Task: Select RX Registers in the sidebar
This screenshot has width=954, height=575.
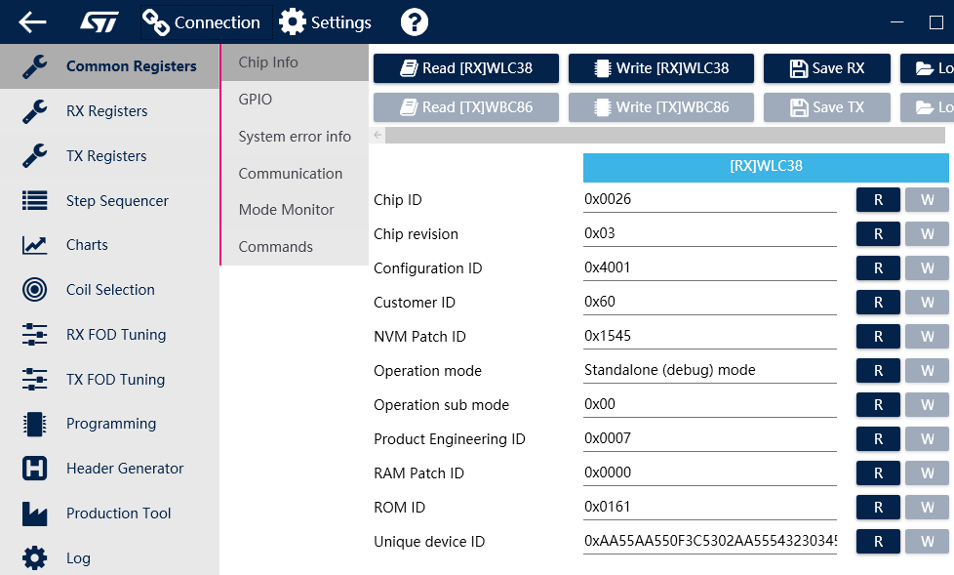Action: coord(107,110)
